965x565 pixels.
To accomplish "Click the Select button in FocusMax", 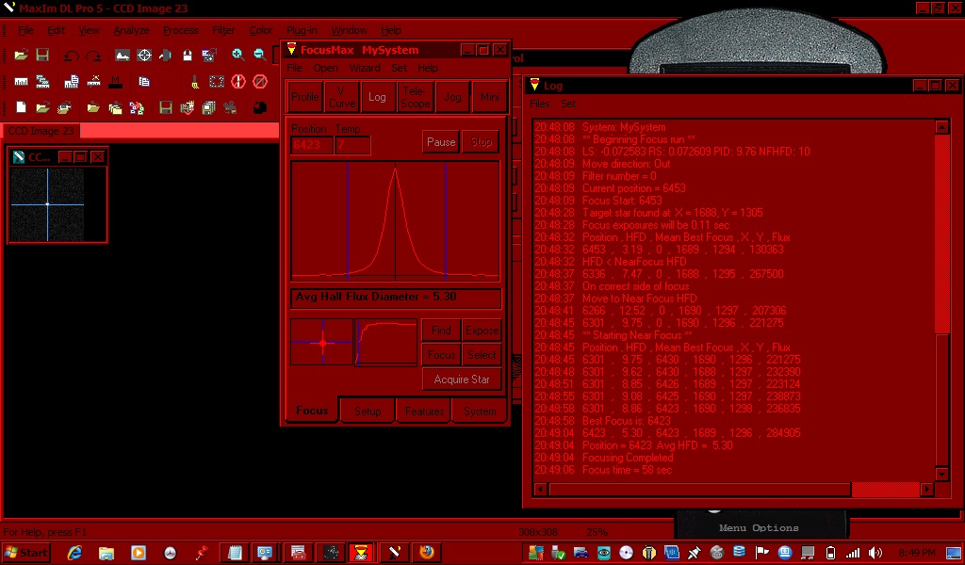I will (482, 355).
